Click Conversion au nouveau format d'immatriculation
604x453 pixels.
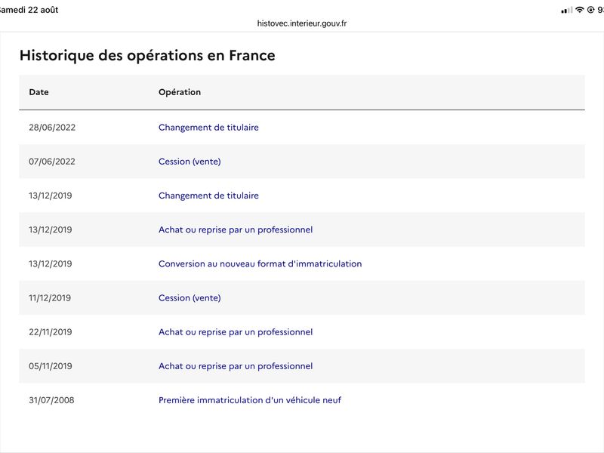260,263
